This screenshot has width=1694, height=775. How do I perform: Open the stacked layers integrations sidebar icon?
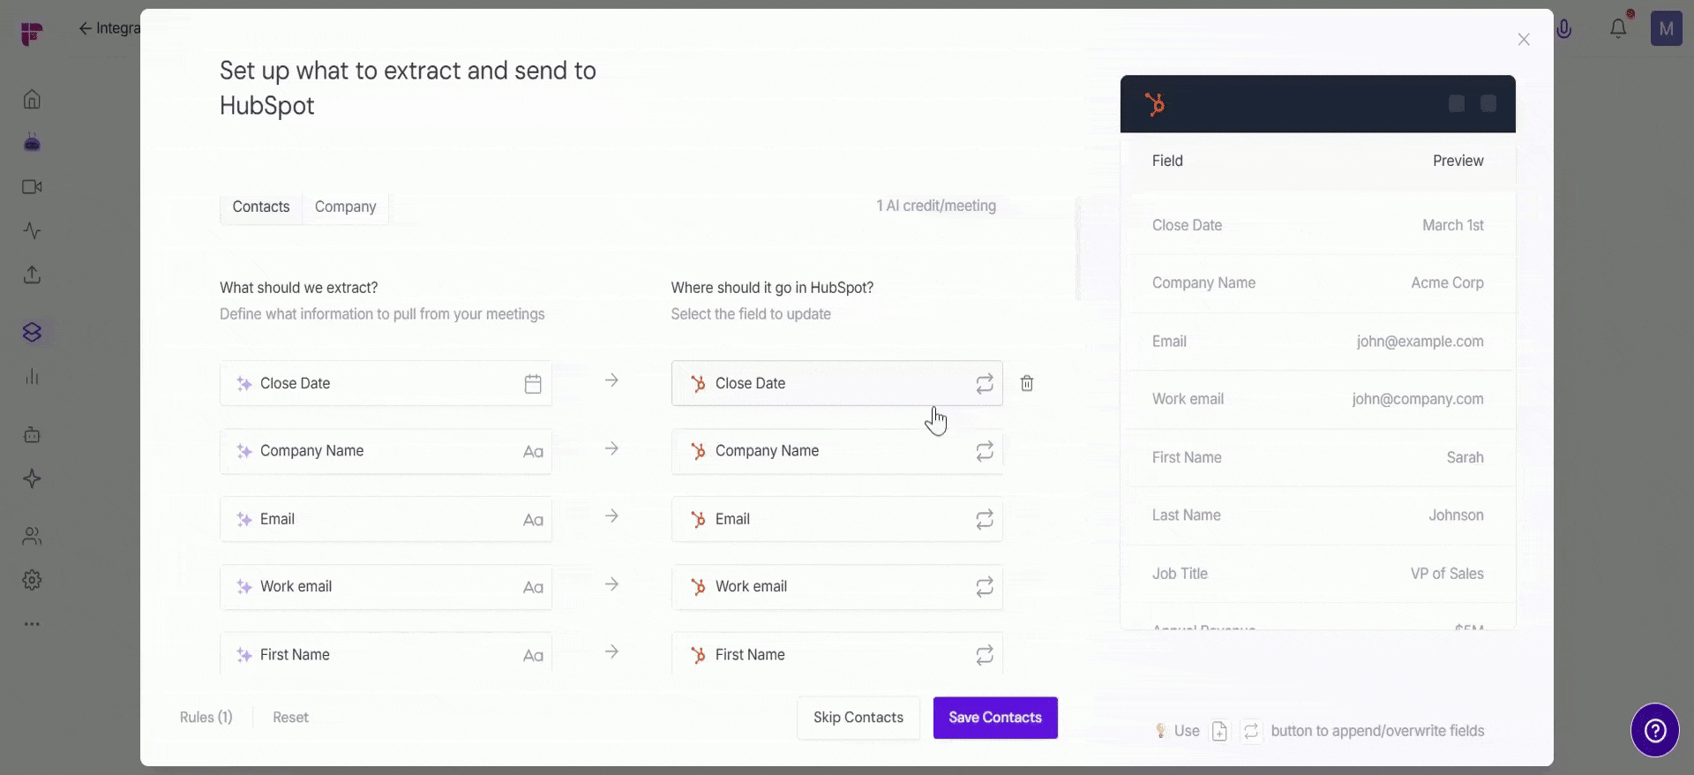(x=32, y=332)
